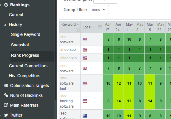
Task: Click the US flag in the seo software tool row
Action: (x=85, y=83)
